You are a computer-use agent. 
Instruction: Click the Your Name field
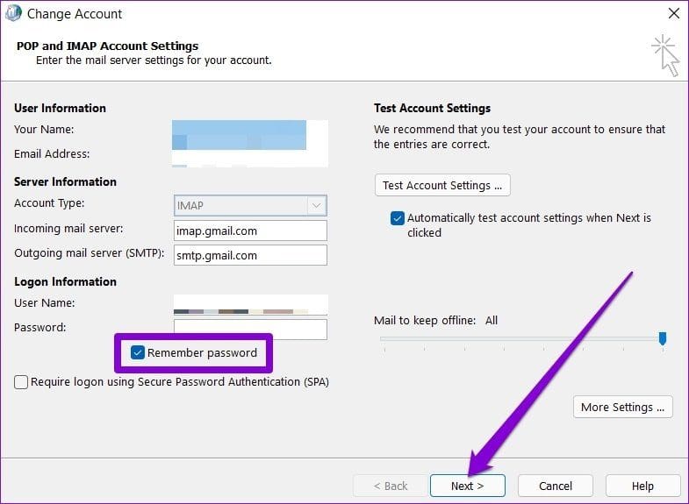[250, 131]
